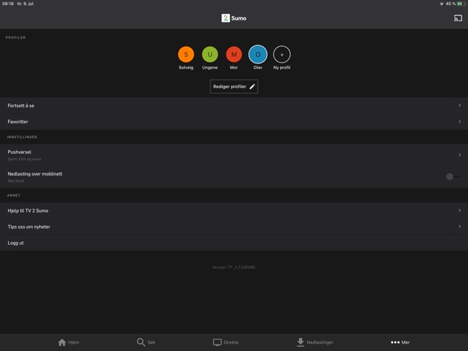
Task: Click the ANNET section header
Action: [14, 195]
